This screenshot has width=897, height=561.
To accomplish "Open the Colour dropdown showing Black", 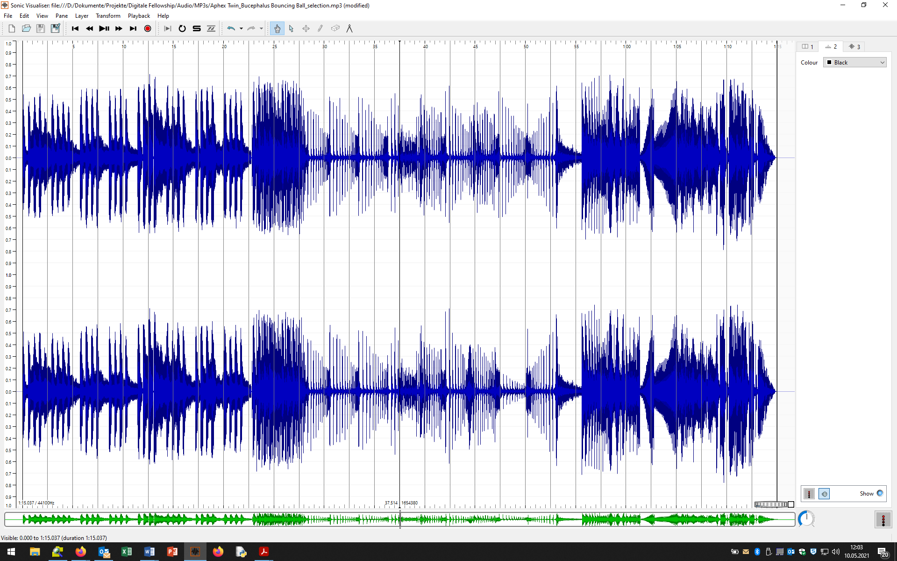I will tap(854, 62).
